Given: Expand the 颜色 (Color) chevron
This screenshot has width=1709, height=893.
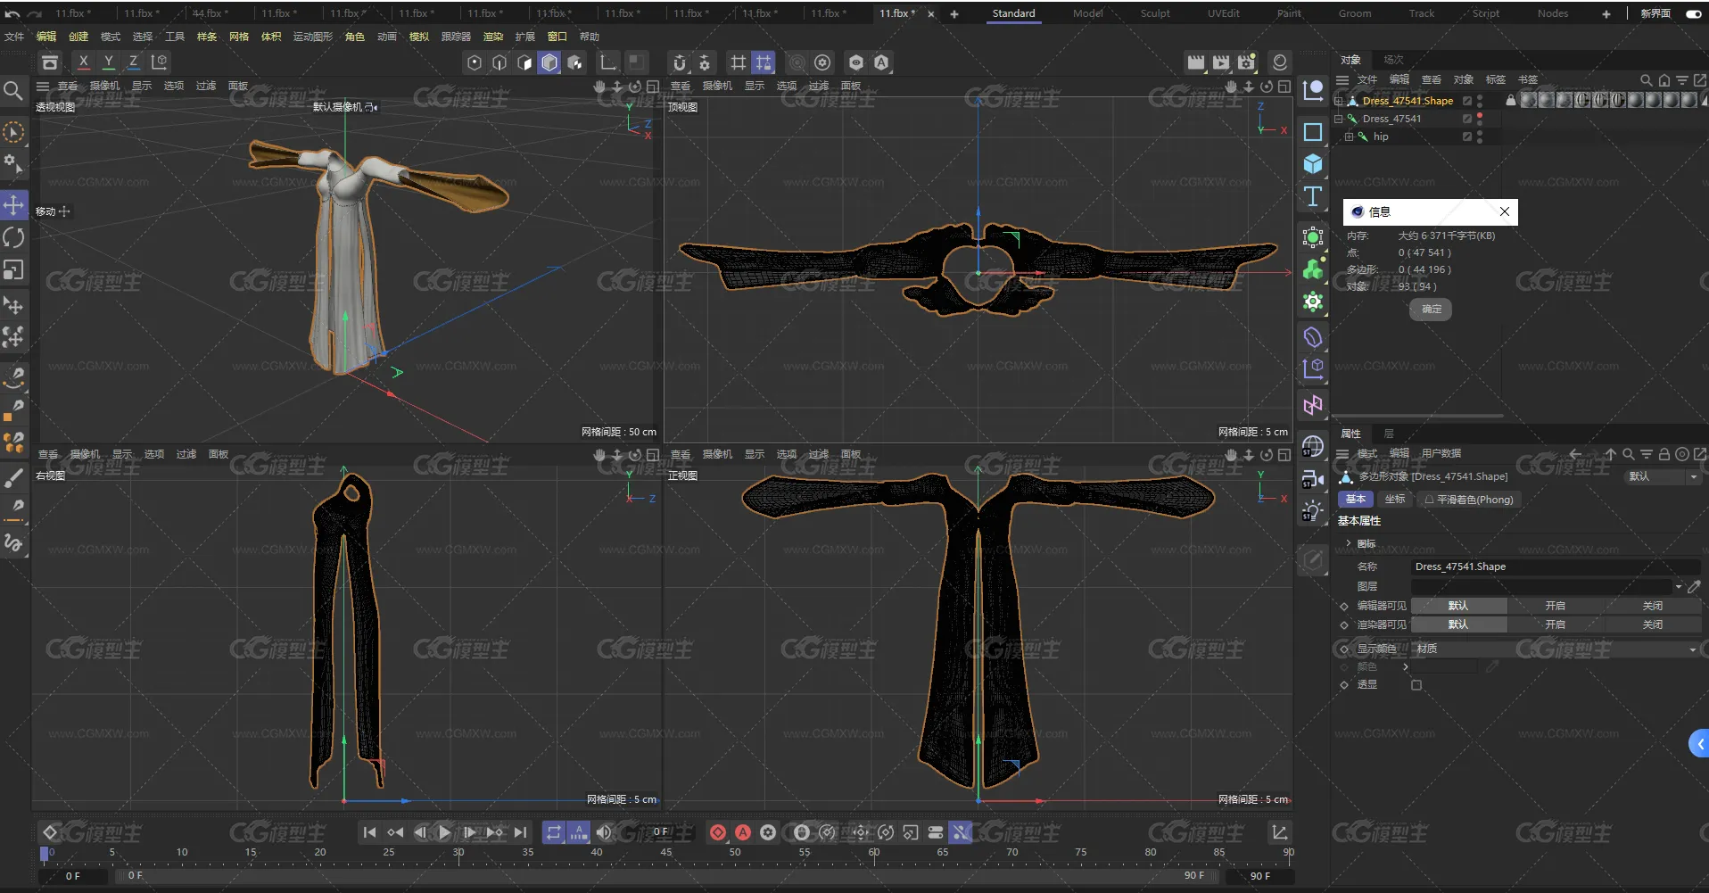Looking at the screenshot, I should coord(1406,667).
